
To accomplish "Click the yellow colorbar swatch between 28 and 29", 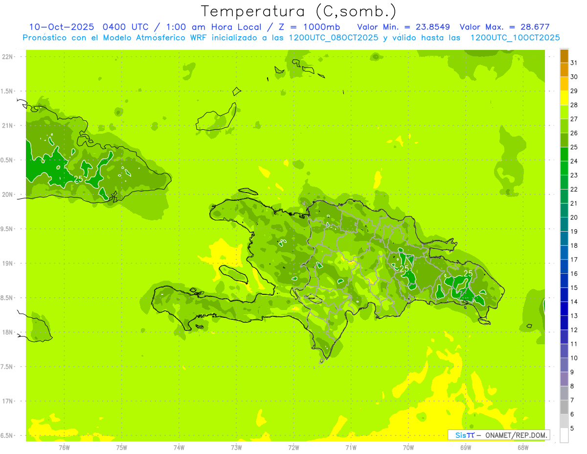I will 564,98.
